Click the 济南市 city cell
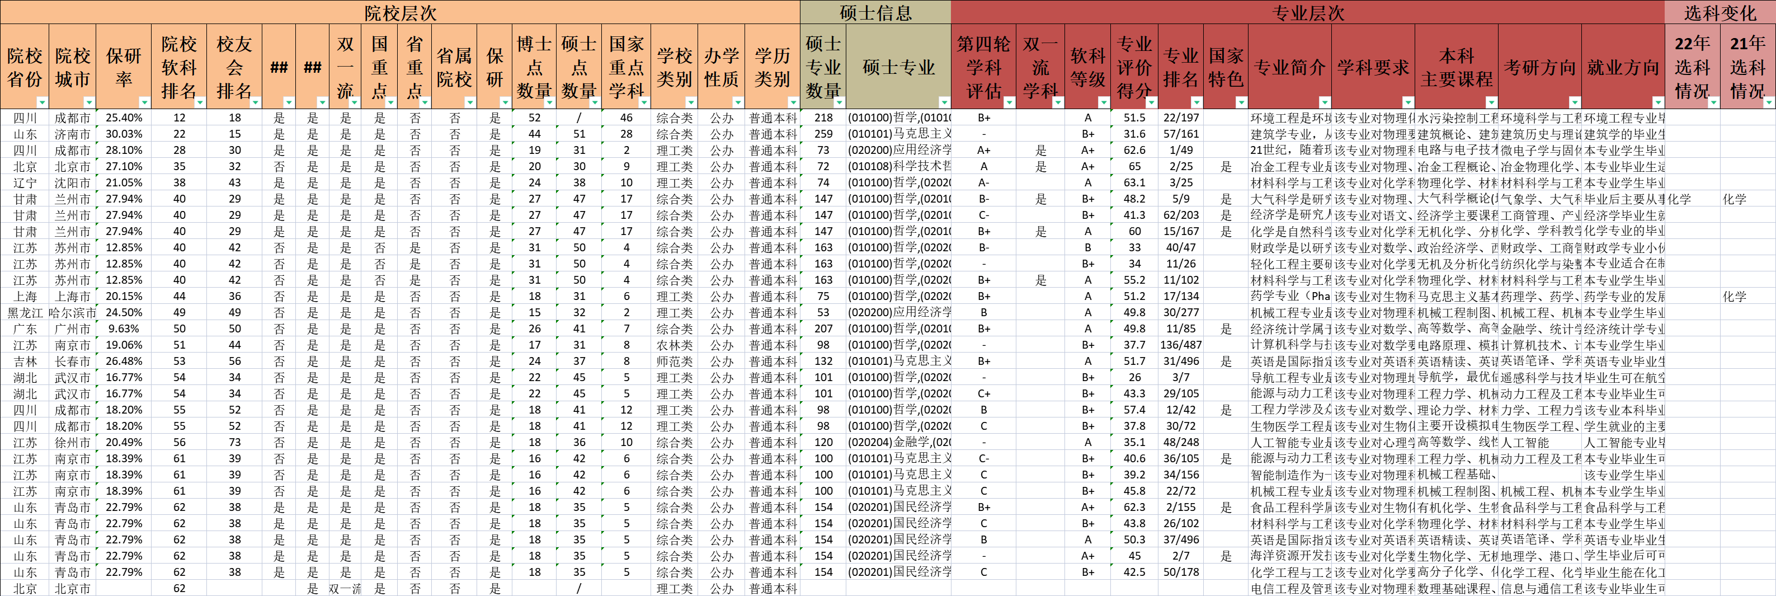The width and height of the screenshot is (1776, 596). click(x=72, y=134)
